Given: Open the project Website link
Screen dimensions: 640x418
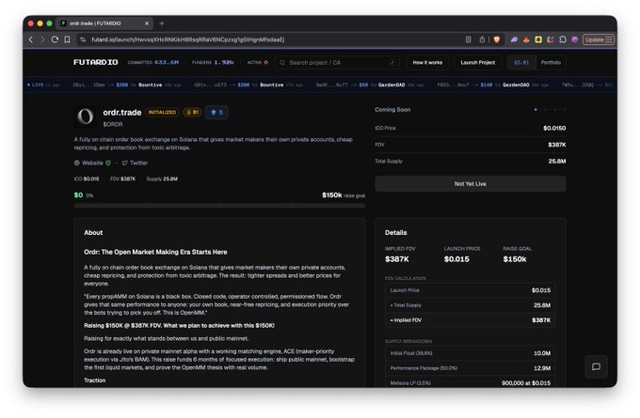Looking at the screenshot, I should pyautogui.click(x=88, y=163).
